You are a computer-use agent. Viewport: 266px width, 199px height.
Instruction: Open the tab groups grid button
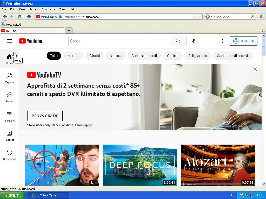[x=263, y=31]
